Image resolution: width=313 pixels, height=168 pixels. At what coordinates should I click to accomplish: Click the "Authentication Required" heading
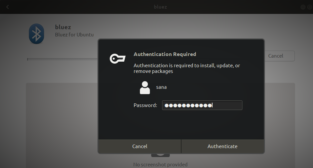point(165,54)
